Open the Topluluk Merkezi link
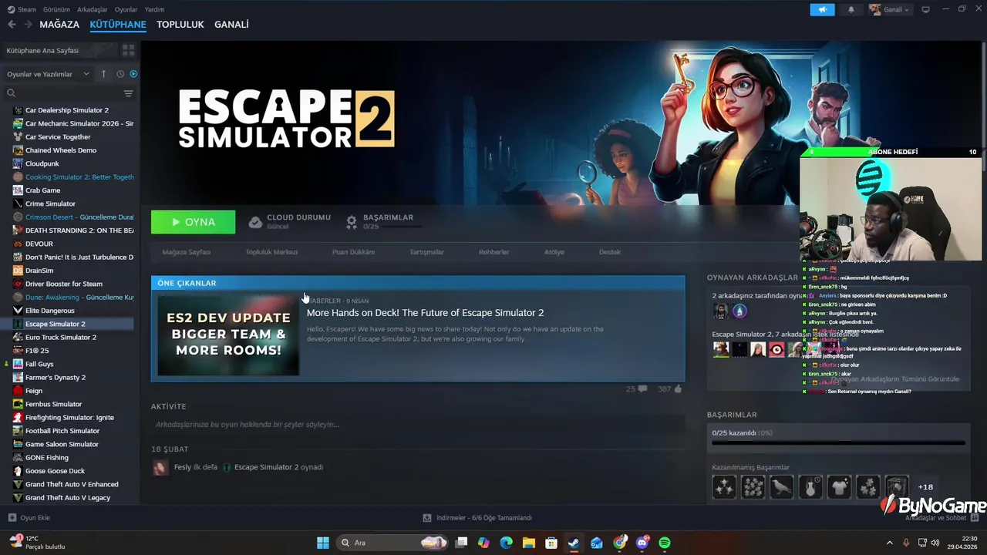This screenshot has width=987, height=555. pyautogui.click(x=271, y=252)
